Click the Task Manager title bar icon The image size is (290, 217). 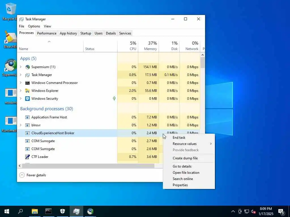pyautogui.click(x=22, y=19)
